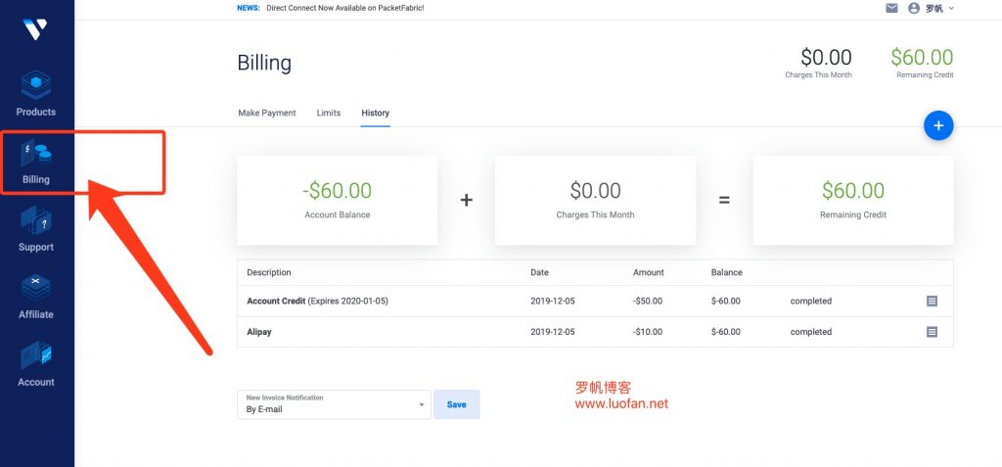The height and width of the screenshot is (467, 1002).
Task: Click the Description column header
Action: (269, 272)
